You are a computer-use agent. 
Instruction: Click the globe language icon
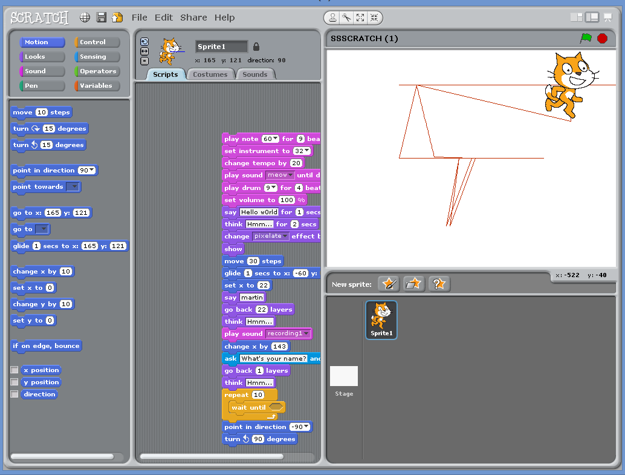pos(85,17)
